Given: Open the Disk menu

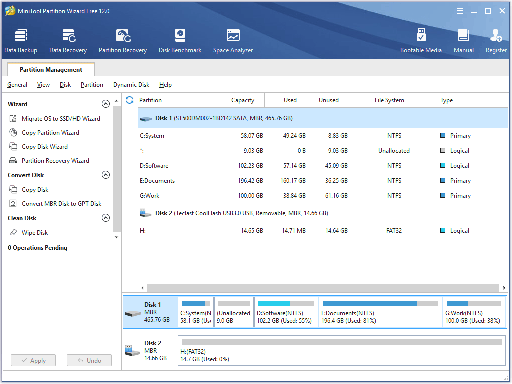Looking at the screenshot, I should (65, 85).
